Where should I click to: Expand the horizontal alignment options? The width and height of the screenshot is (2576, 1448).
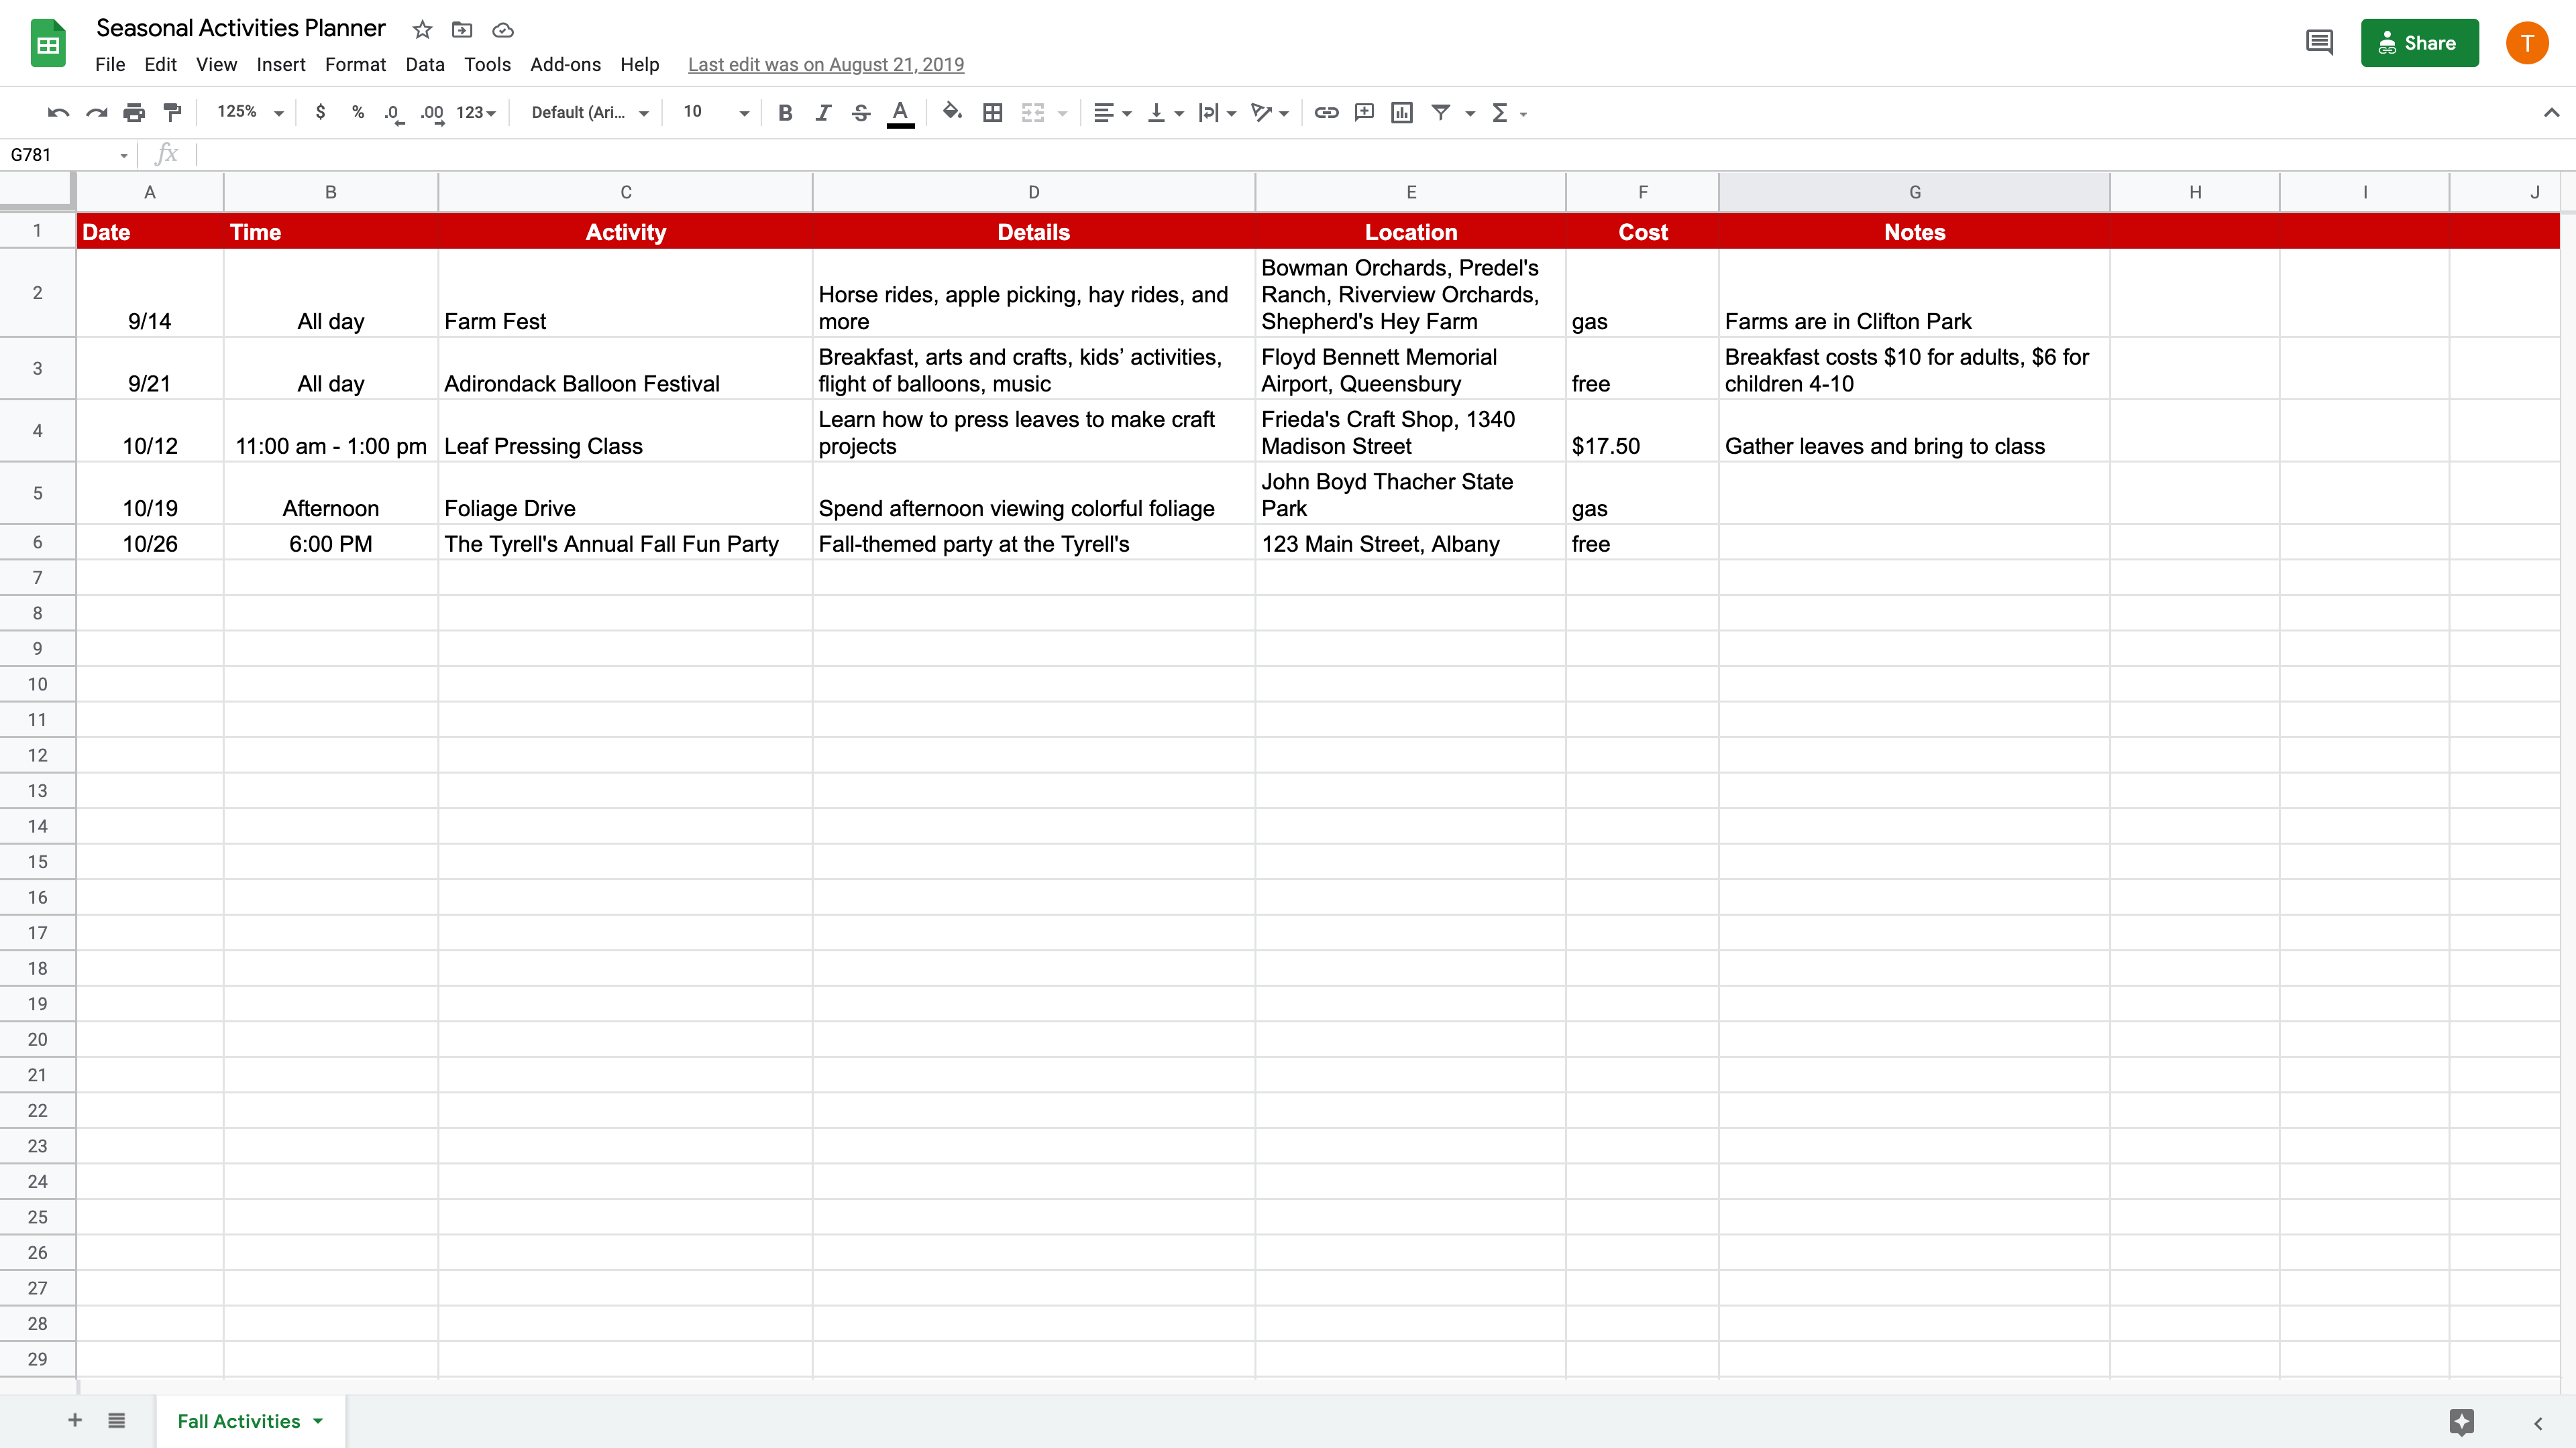[1126, 112]
